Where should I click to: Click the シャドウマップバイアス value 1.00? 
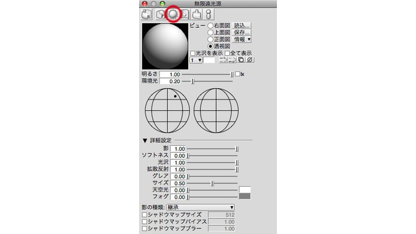click(x=222, y=222)
